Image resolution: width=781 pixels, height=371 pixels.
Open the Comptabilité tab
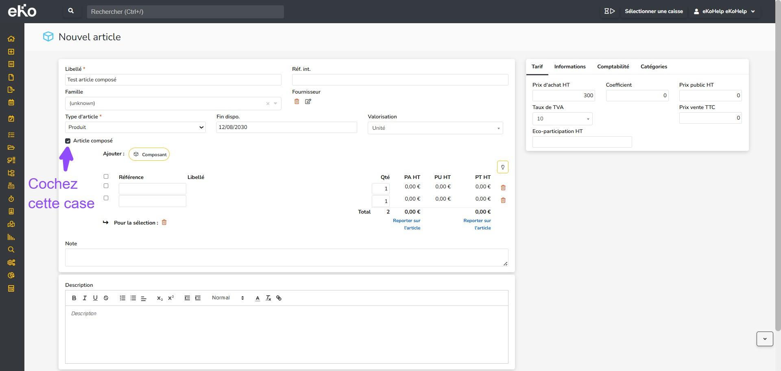(x=613, y=67)
